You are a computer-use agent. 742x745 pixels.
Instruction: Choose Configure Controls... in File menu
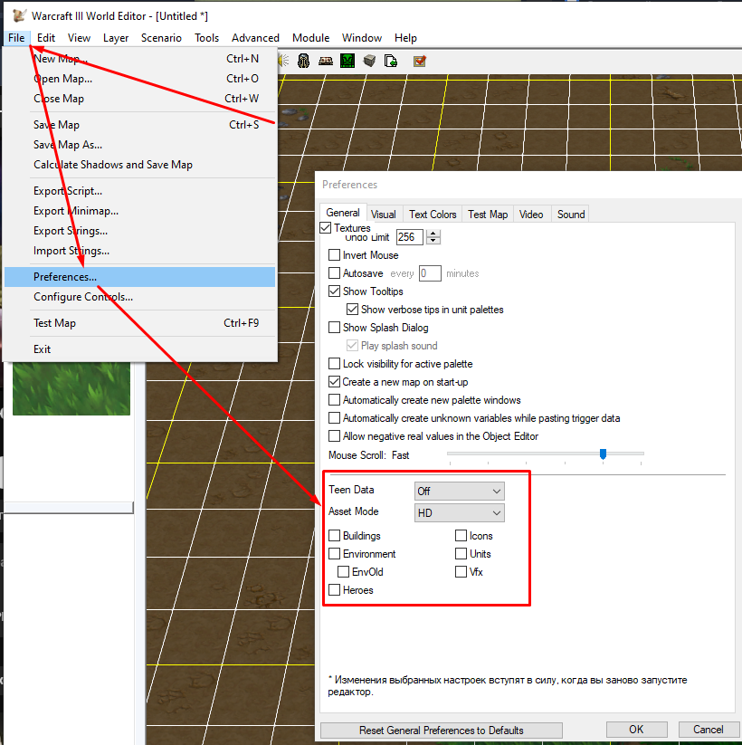click(x=139, y=297)
